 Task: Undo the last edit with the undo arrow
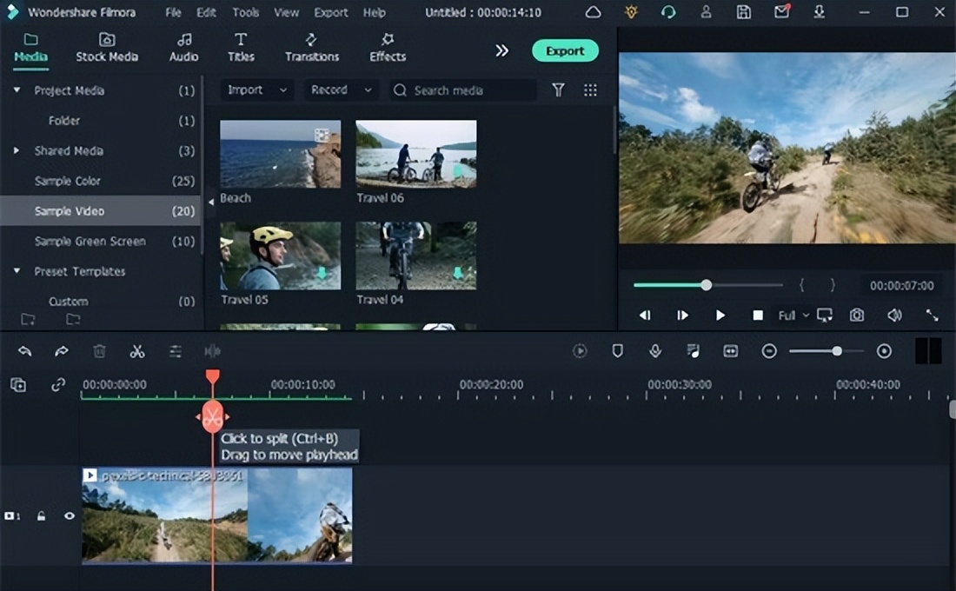pos(25,351)
